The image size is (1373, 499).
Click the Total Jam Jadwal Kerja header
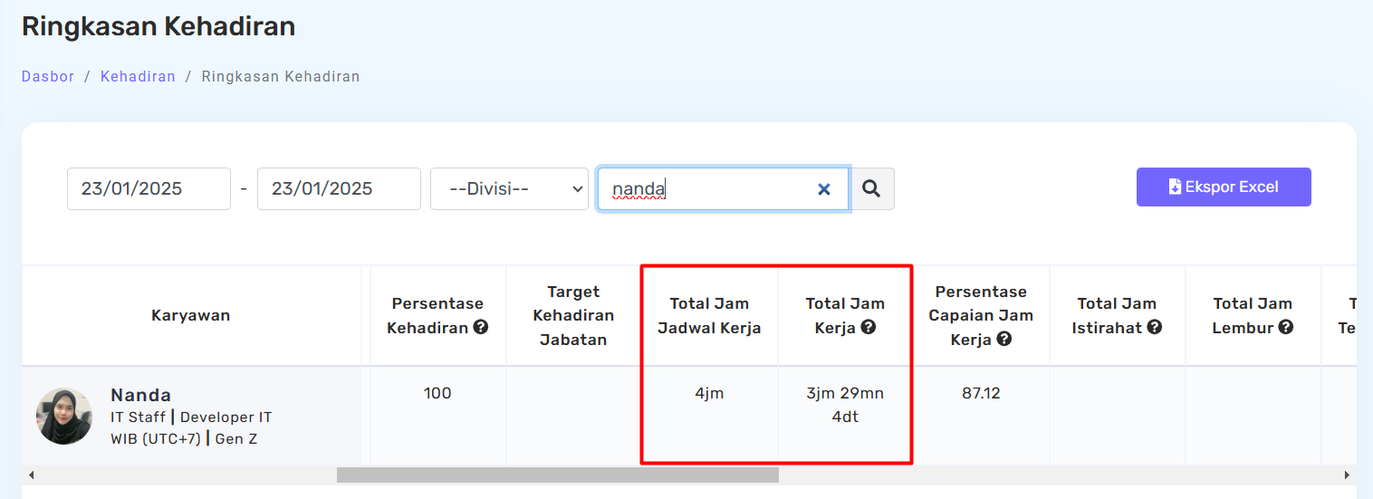click(709, 315)
